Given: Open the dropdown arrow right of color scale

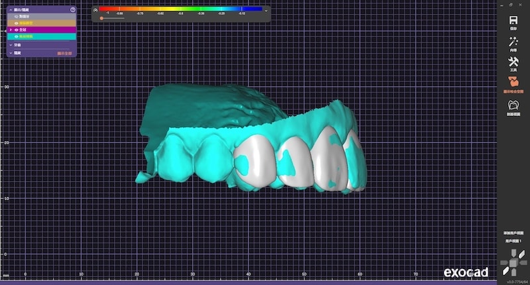Looking at the screenshot, I should click(x=266, y=11).
